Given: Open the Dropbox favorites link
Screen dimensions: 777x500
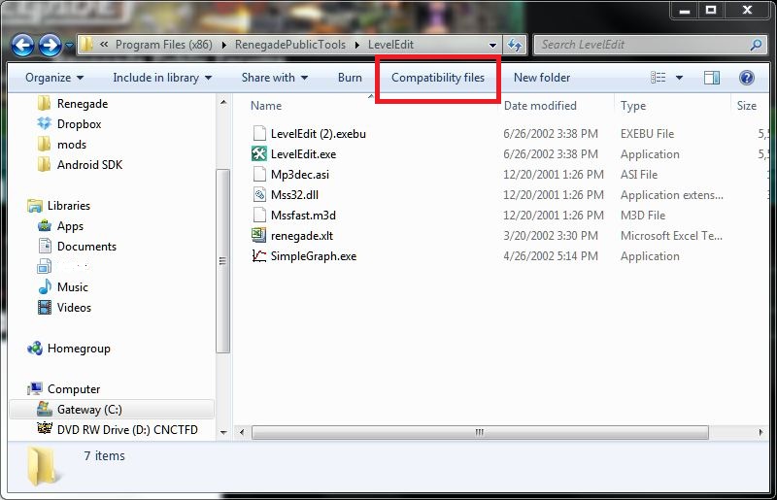Looking at the screenshot, I should coord(79,124).
